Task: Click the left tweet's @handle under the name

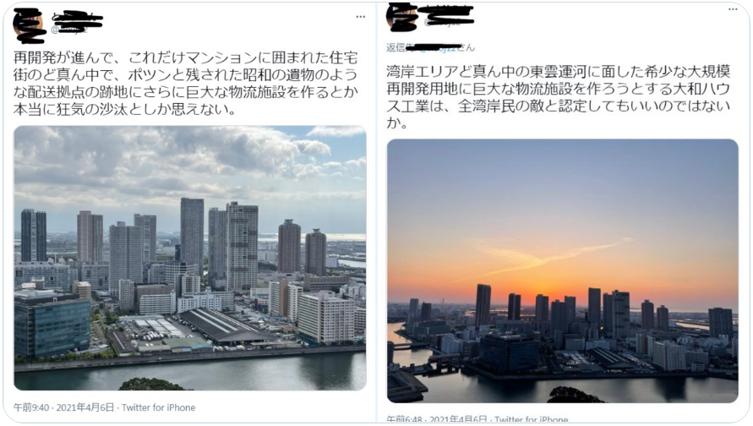Action: point(69,30)
